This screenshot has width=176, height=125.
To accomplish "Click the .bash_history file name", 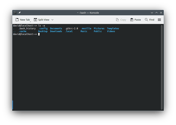I will pyautogui.click(x=27, y=29).
